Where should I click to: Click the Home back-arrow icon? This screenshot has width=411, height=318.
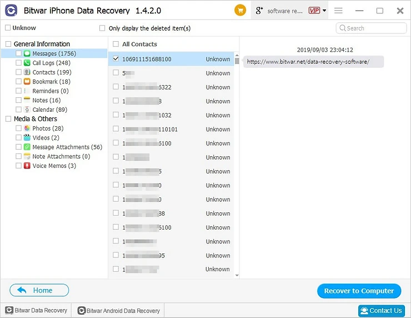(x=22, y=290)
